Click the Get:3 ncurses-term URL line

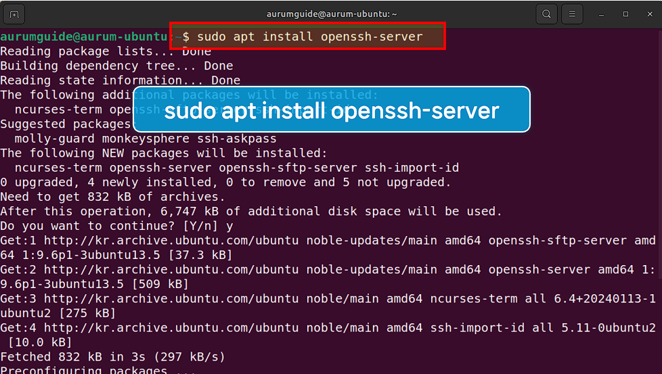(328, 298)
